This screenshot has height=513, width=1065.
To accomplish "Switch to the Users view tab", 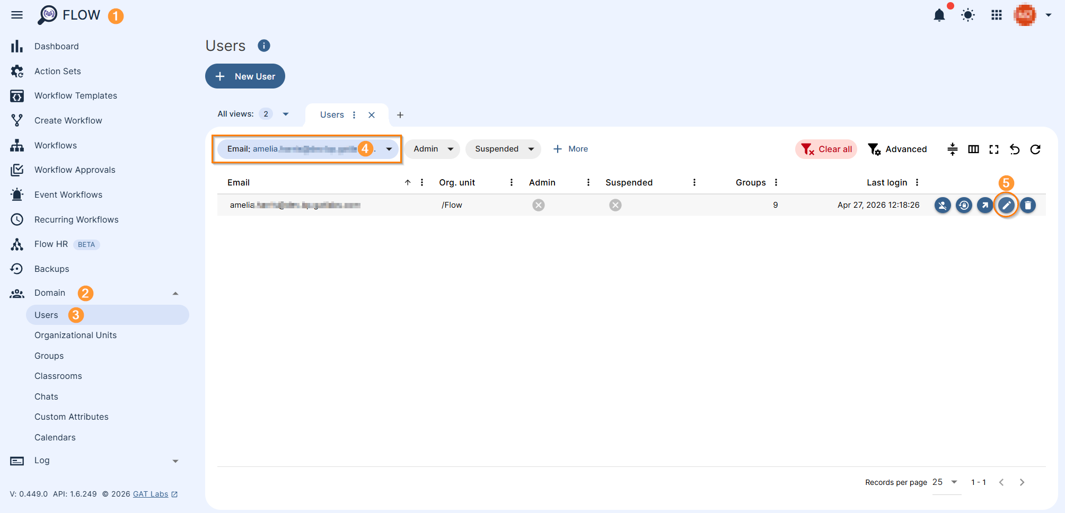I will [332, 114].
